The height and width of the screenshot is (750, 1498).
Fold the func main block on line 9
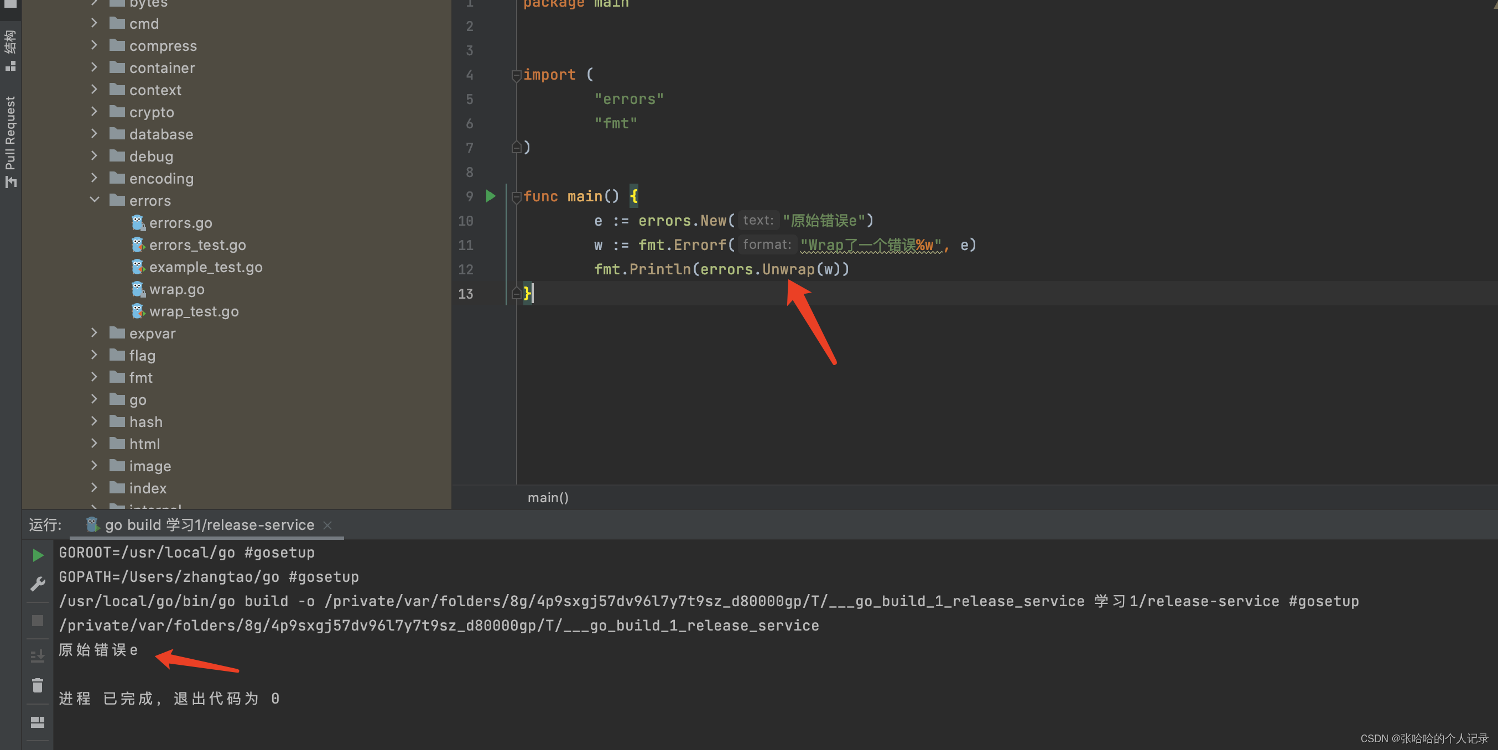[x=516, y=197]
